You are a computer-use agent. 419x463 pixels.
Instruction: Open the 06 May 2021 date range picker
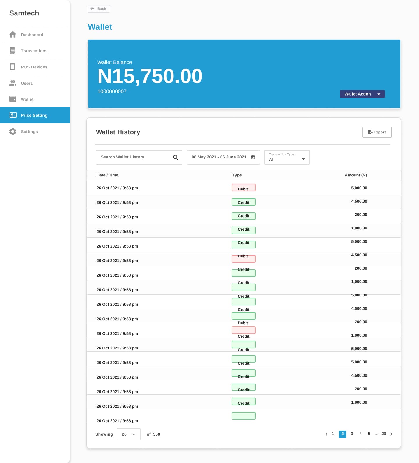click(223, 157)
